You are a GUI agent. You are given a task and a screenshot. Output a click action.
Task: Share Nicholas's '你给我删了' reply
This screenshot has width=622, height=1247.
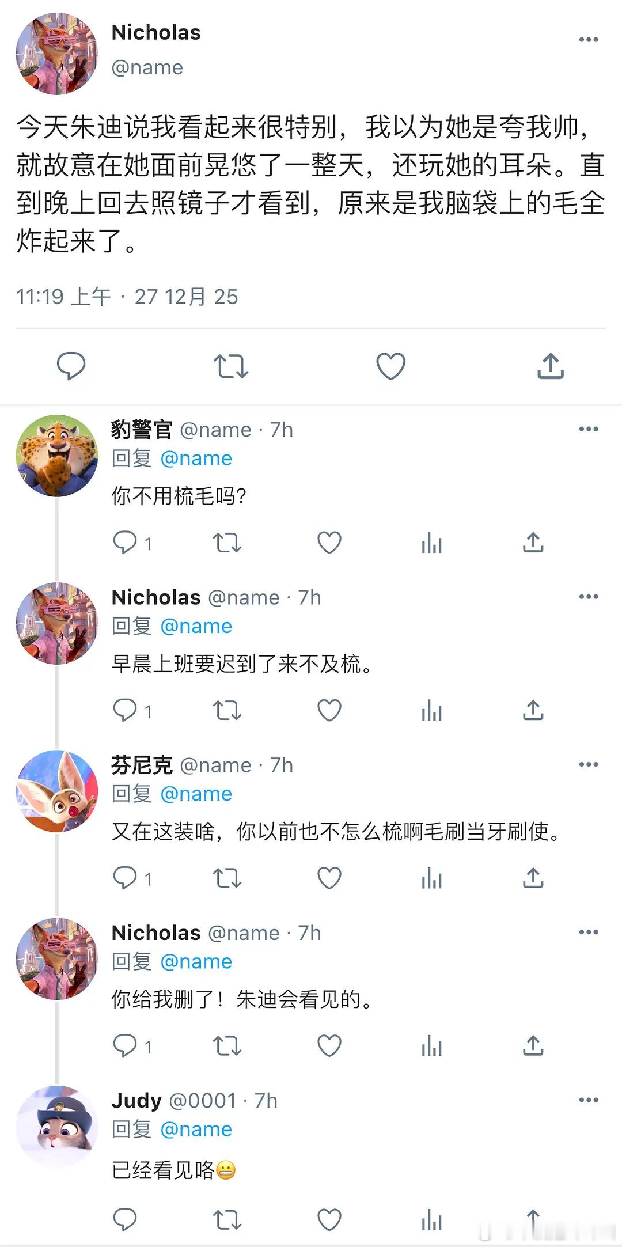[x=533, y=1046]
